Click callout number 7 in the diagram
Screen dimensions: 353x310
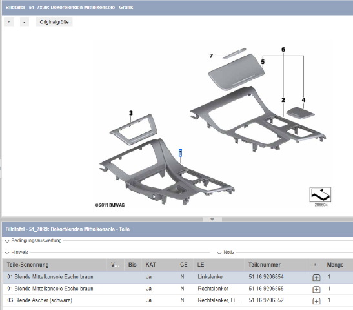point(211,56)
